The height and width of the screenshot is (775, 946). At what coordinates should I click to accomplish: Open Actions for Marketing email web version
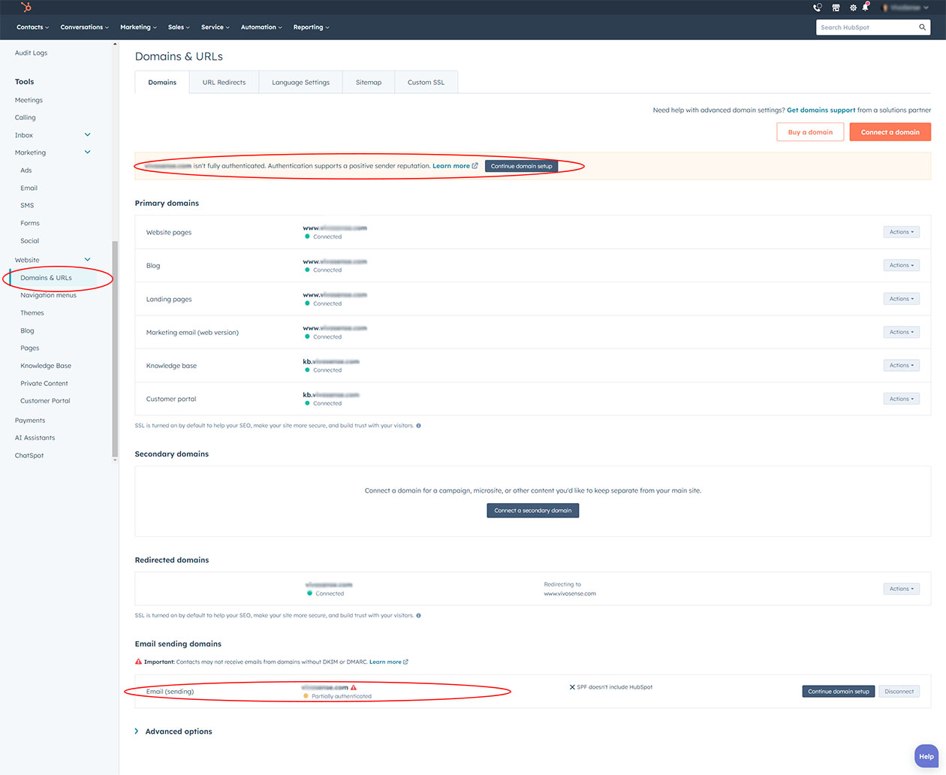(901, 332)
